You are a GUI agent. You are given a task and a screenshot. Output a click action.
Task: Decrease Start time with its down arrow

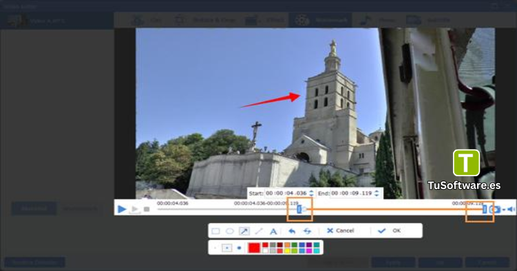311,196
